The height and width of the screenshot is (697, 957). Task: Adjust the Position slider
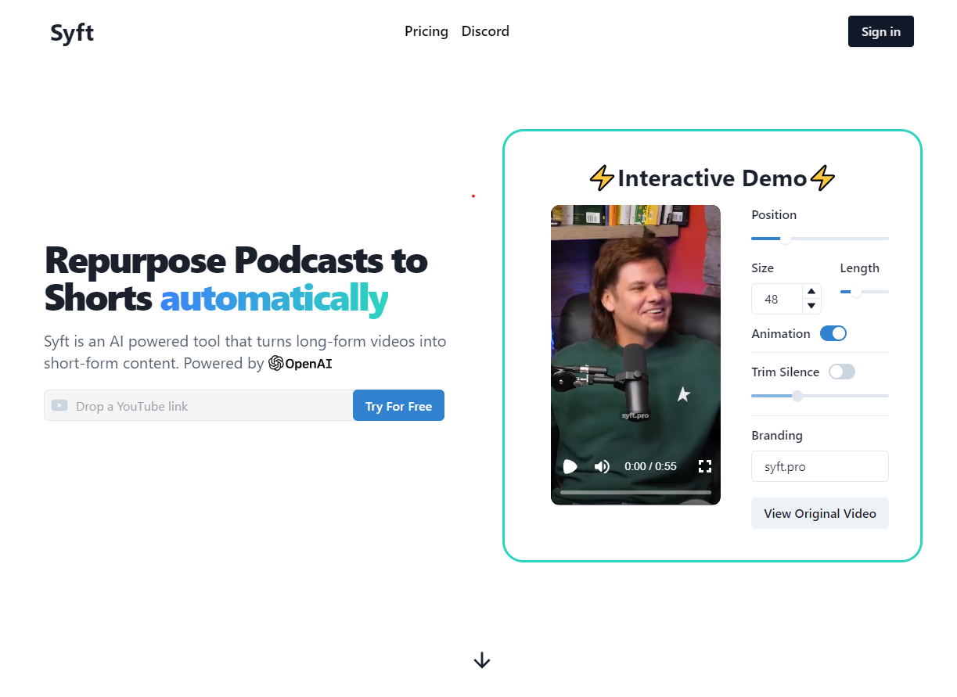click(819, 239)
